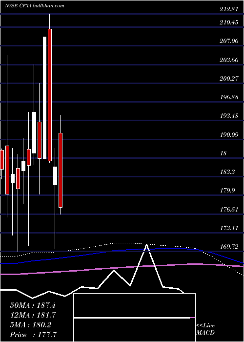
Task: Click the 207.06 price axis label
Action: click(229, 41)
